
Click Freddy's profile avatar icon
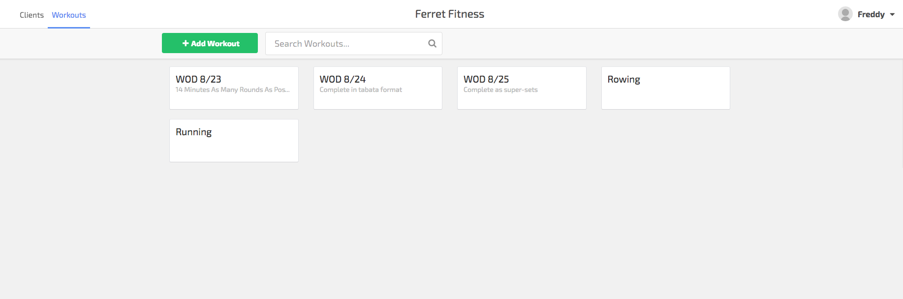(845, 14)
